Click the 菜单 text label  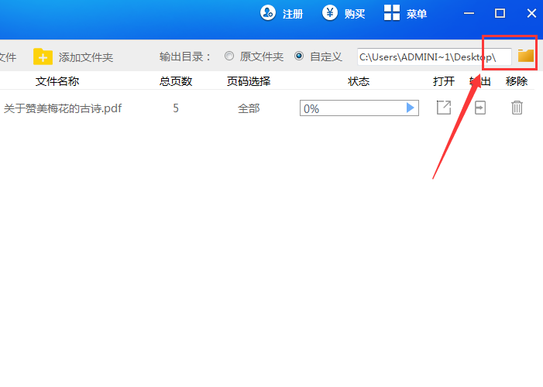coord(416,14)
